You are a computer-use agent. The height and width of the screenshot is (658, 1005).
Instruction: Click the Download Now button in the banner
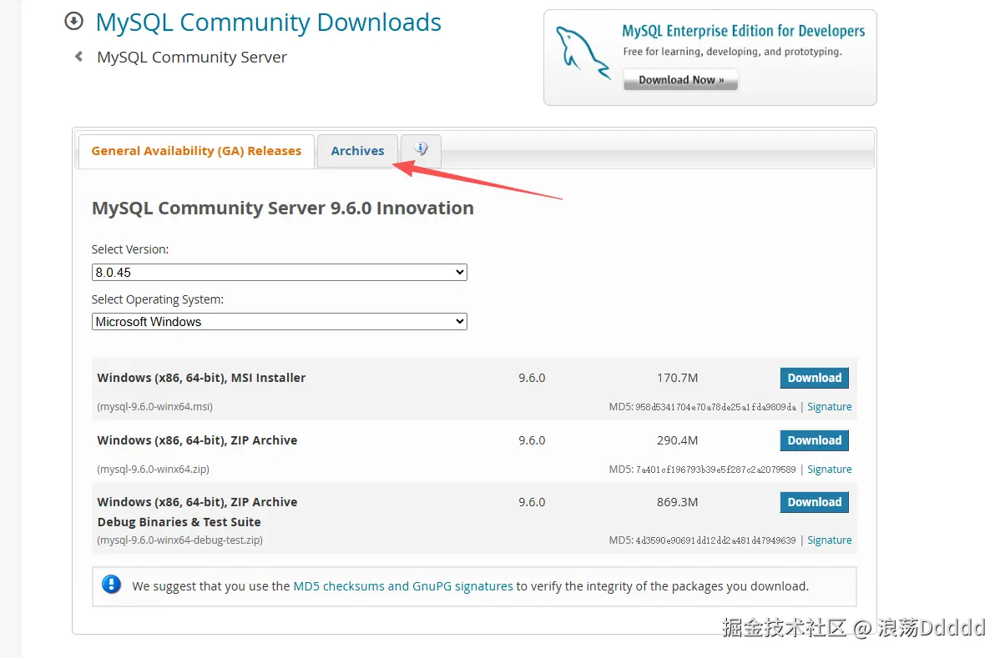click(x=680, y=80)
